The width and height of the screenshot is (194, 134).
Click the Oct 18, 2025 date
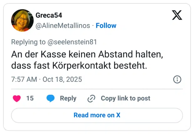[62, 79]
